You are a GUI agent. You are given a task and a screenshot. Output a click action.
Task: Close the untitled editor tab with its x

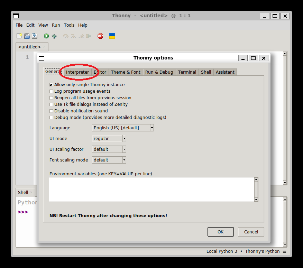point(44,47)
